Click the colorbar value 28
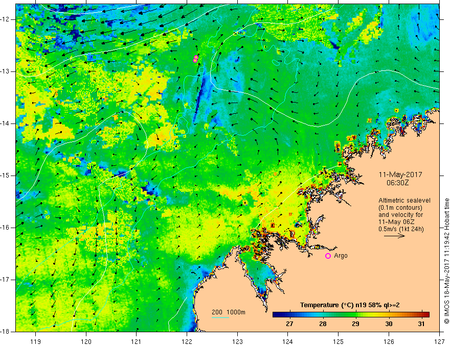This screenshot has width=450, height=347. (323, 324)
